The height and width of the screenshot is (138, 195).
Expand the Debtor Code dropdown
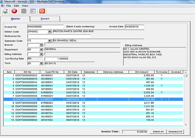[x=49, y=31]
